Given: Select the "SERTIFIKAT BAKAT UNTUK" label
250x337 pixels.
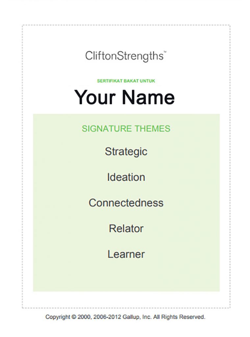Looking at the screenshot, I should click(x=126, y=81).
